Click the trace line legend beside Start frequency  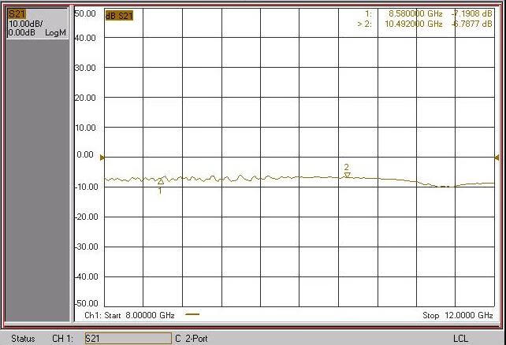coord(192,314)
